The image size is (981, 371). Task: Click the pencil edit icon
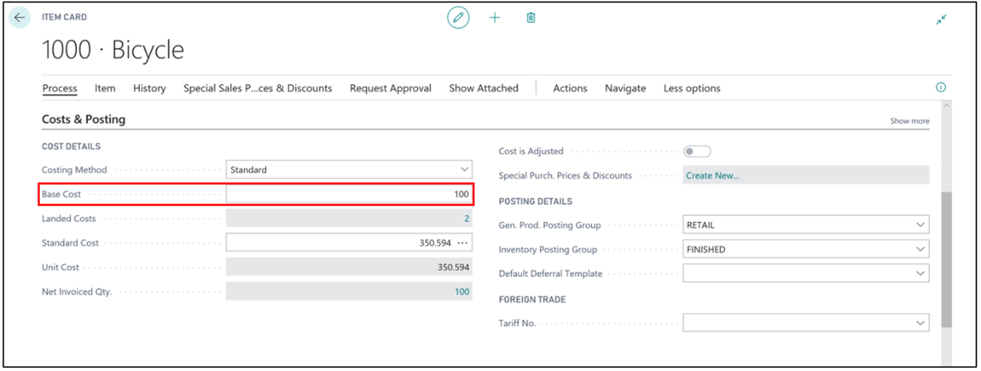coord(458,18)
